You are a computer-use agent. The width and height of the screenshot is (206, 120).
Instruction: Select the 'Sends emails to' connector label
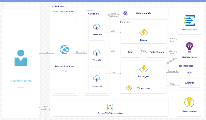pos(45,108)
